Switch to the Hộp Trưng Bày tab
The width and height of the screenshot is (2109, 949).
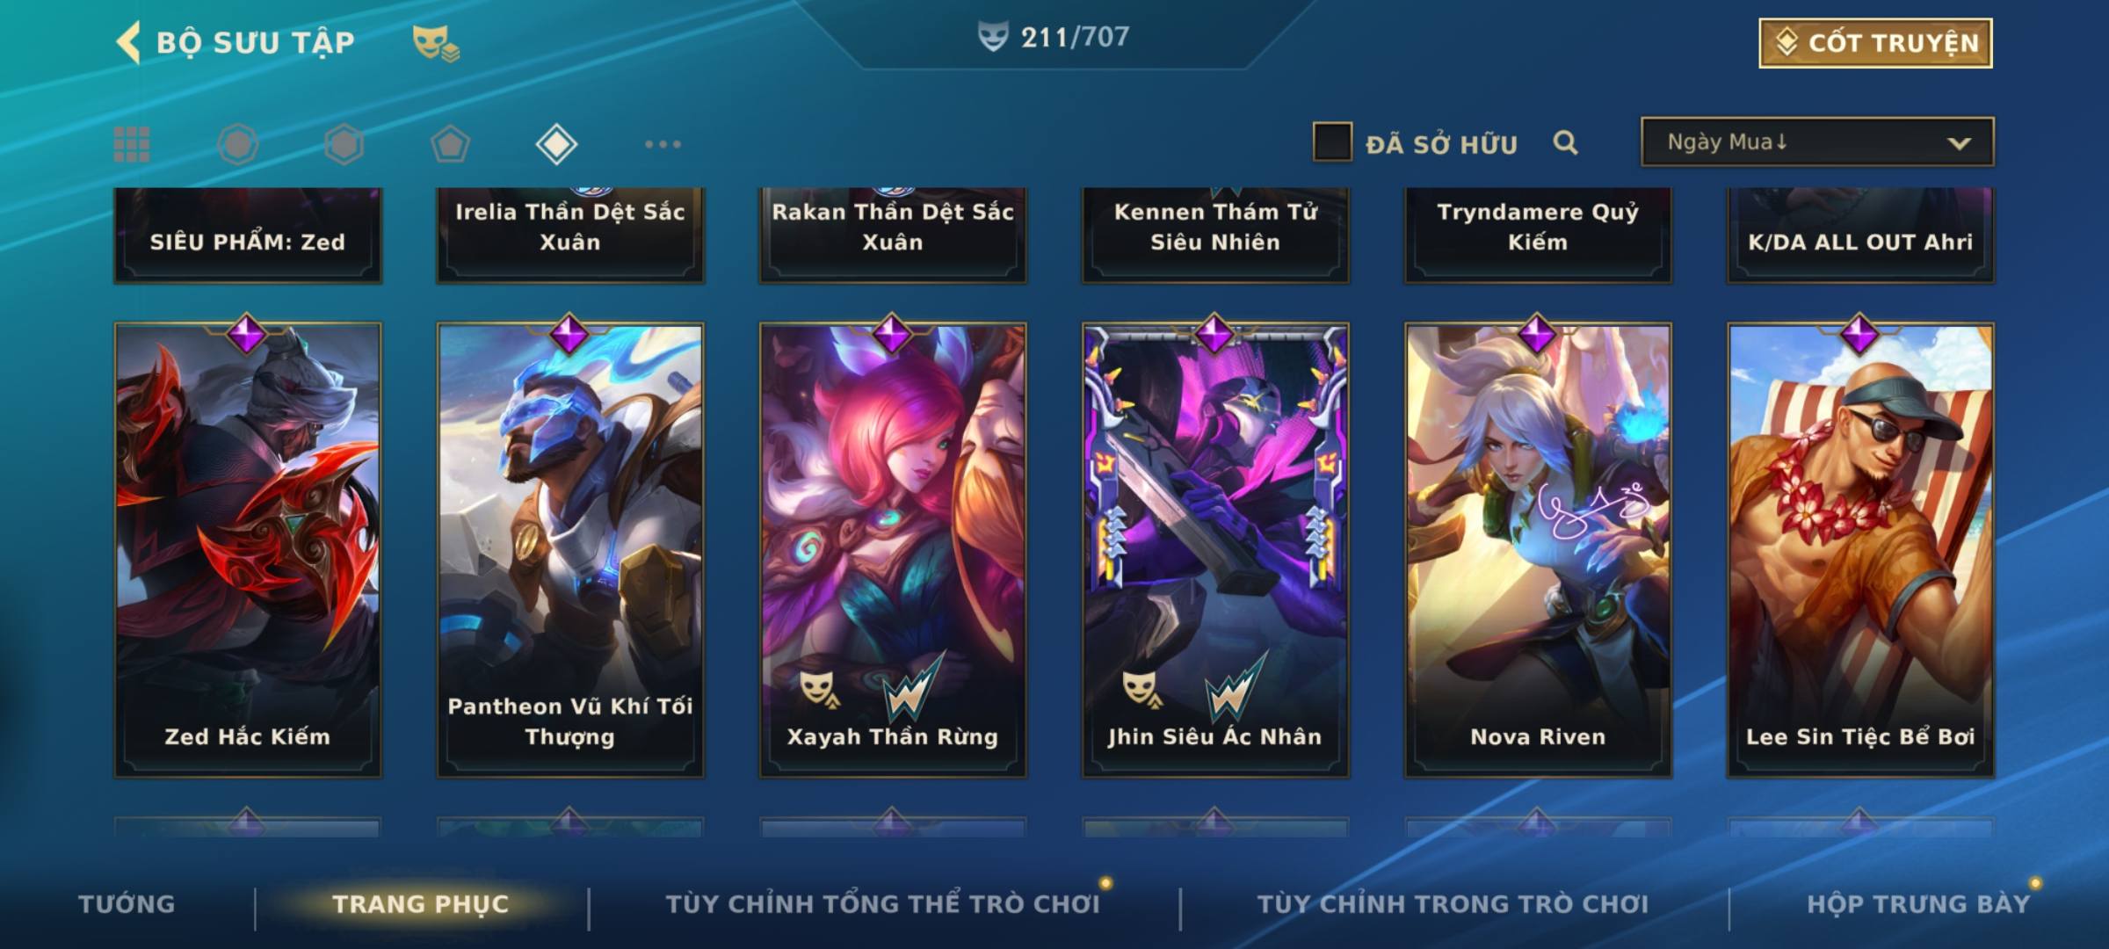(x=1918, y=904)
